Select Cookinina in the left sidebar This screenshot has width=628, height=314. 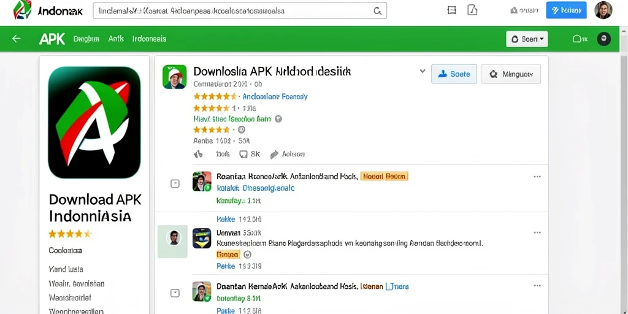coord(65,250)
